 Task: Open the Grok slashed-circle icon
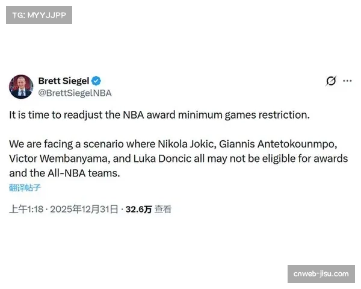330,81
